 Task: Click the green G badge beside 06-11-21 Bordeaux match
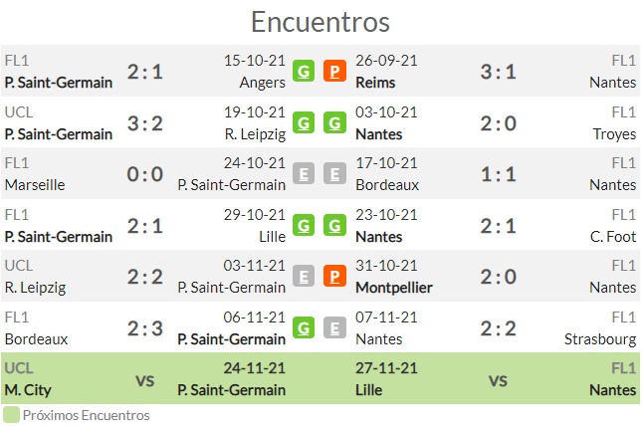pos(304,328)
